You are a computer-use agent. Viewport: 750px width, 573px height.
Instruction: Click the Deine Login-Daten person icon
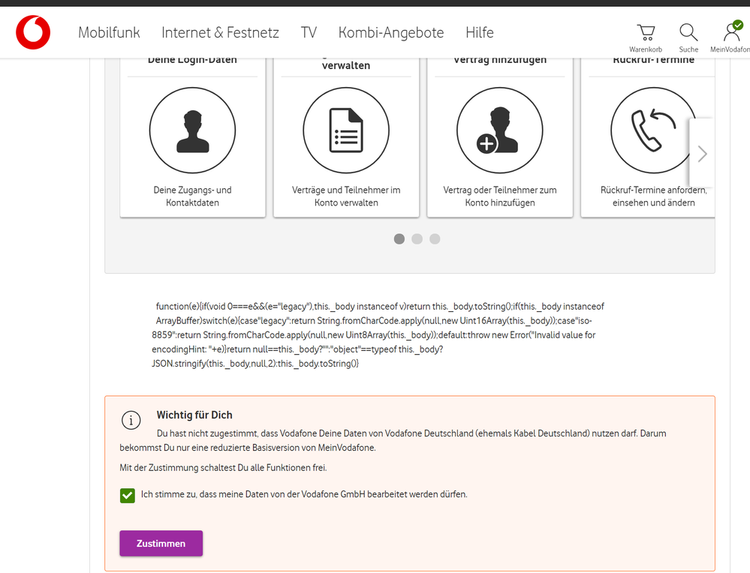[x=192, y=130]
